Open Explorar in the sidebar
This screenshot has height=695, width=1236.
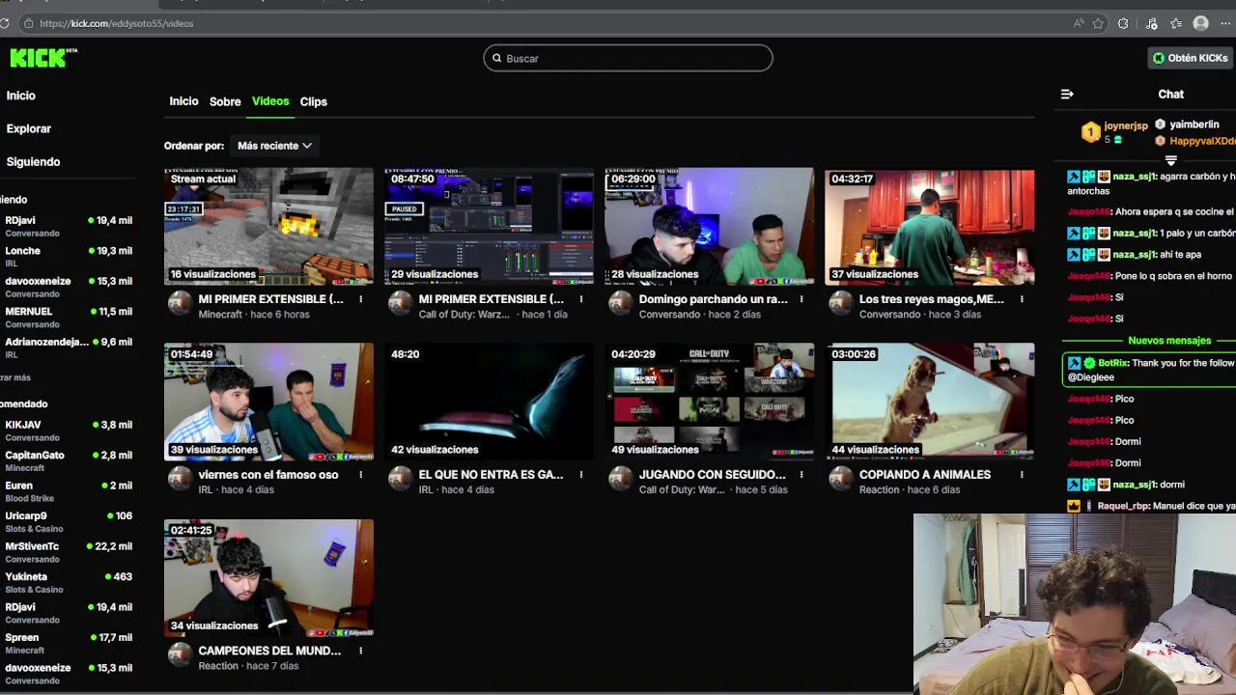tap(28, 128)
